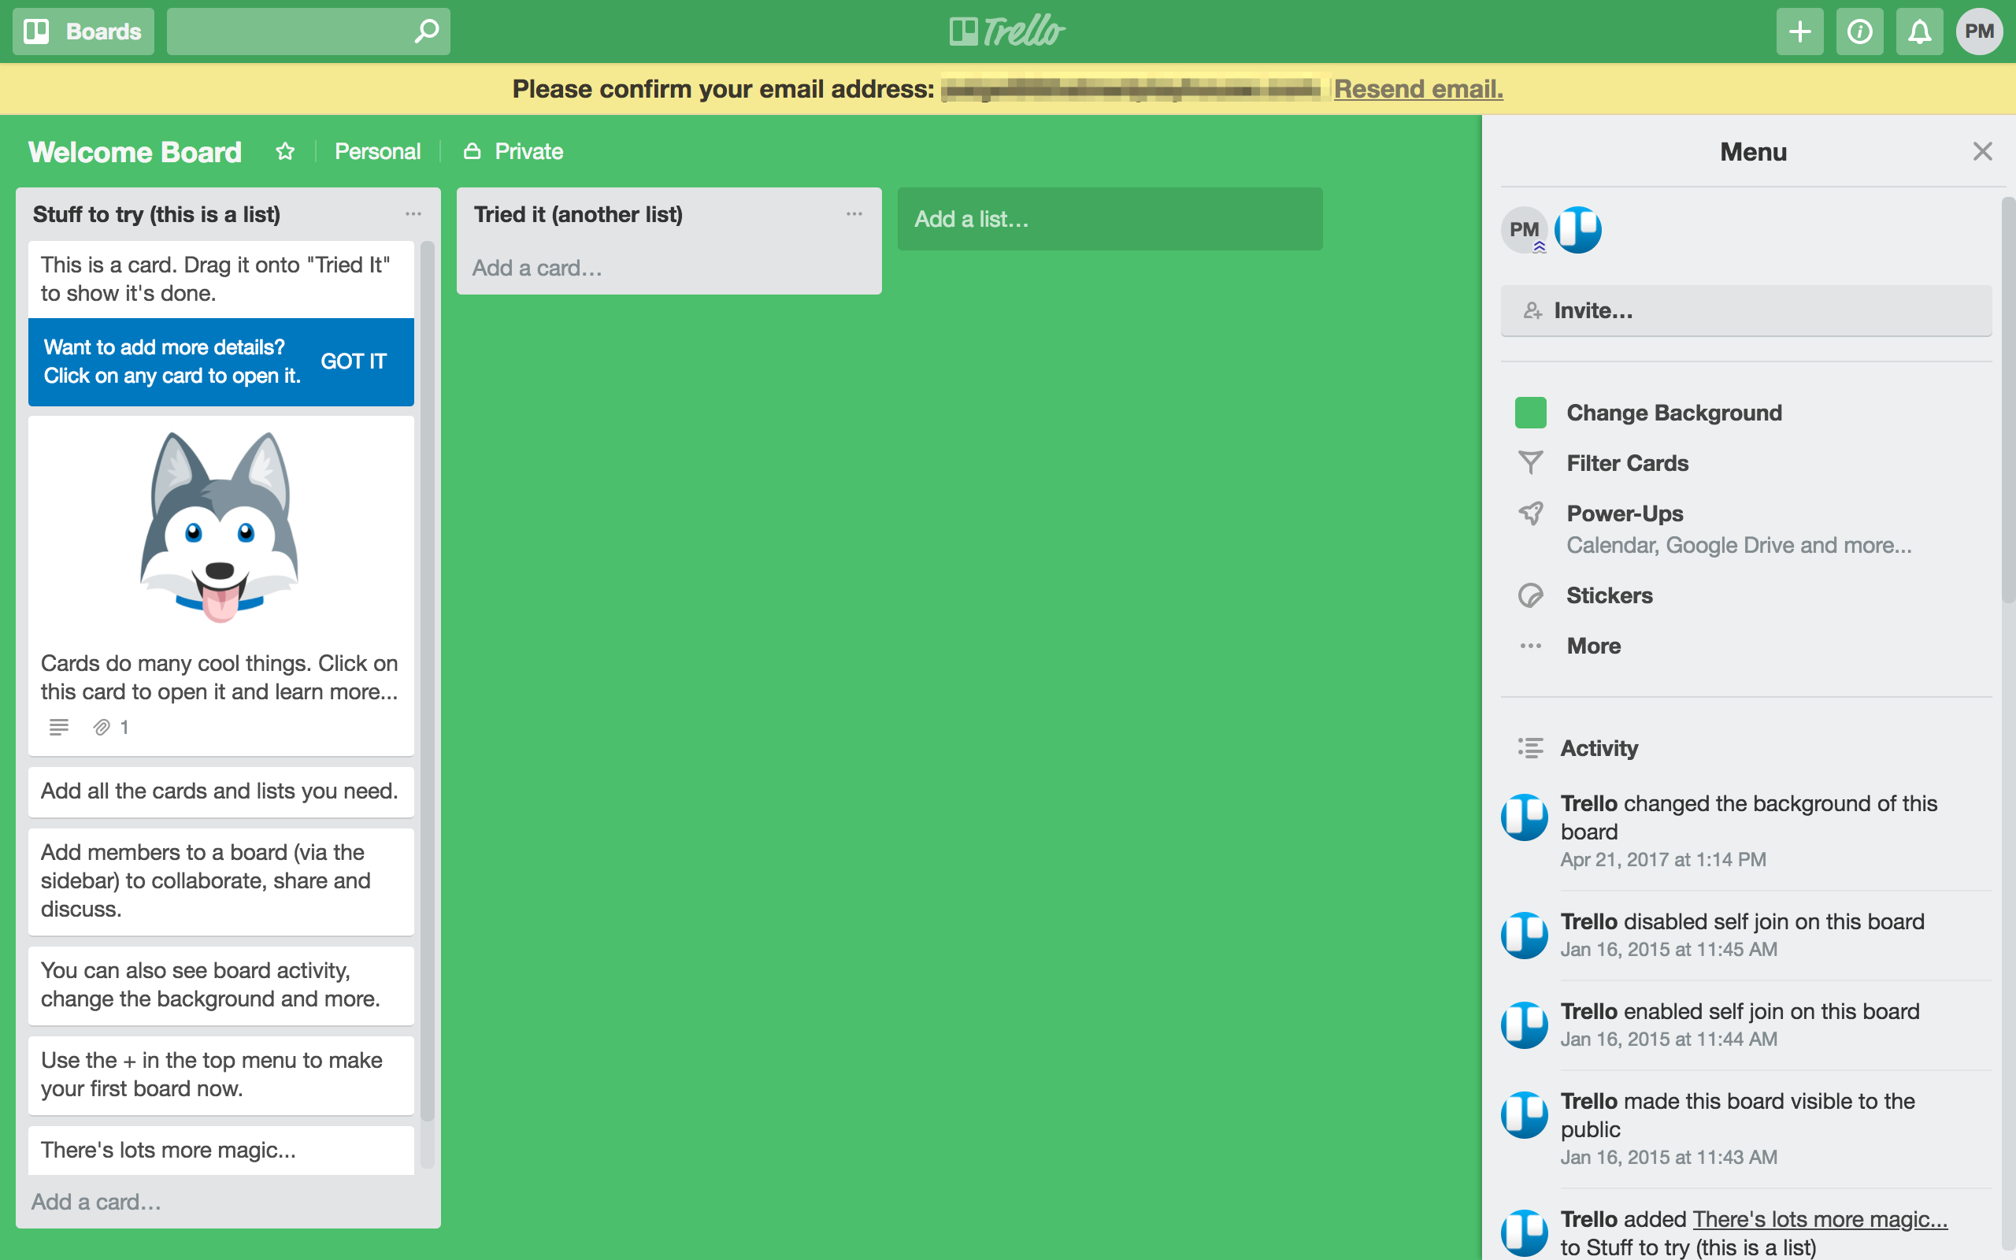Dismiss the tip with GOT IT
Image resolution: width=2016 pixels, height=1260 pixels.
(x=354, y=361)
